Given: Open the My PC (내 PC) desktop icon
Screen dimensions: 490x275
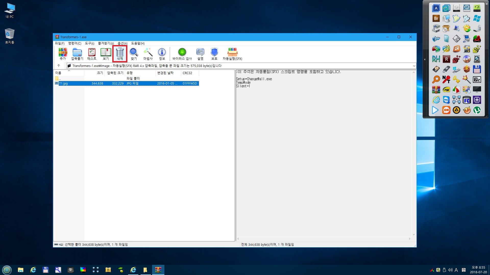Looking at the screenshot, I should click(10, 11).
